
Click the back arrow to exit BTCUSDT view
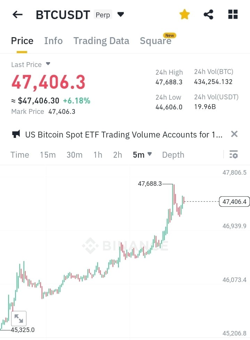[17, 14]
